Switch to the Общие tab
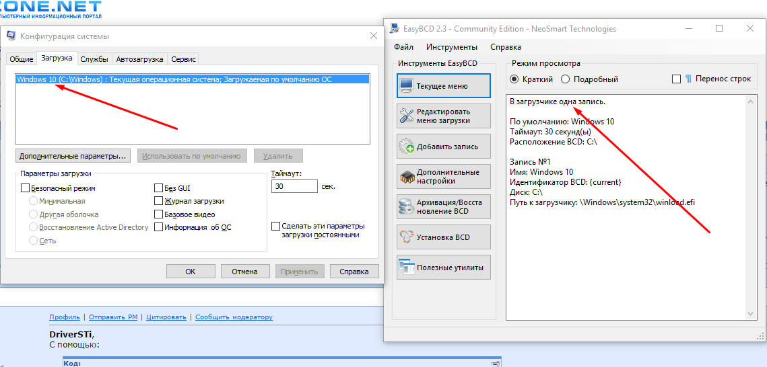 click(x=21, y=59)
